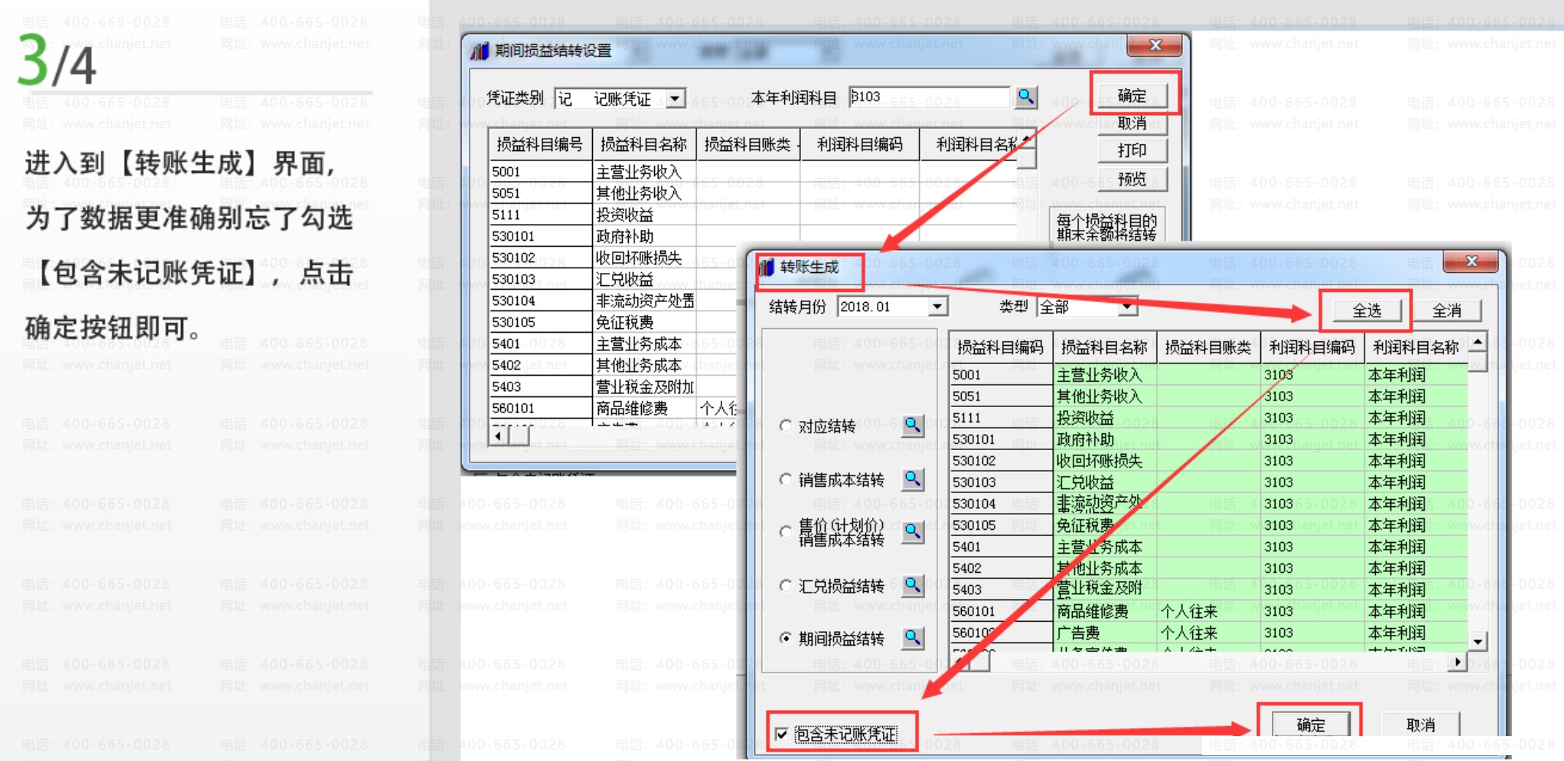Click 其他业务成本 cell in settings window

pyautogui.click(x=644, y=365)
